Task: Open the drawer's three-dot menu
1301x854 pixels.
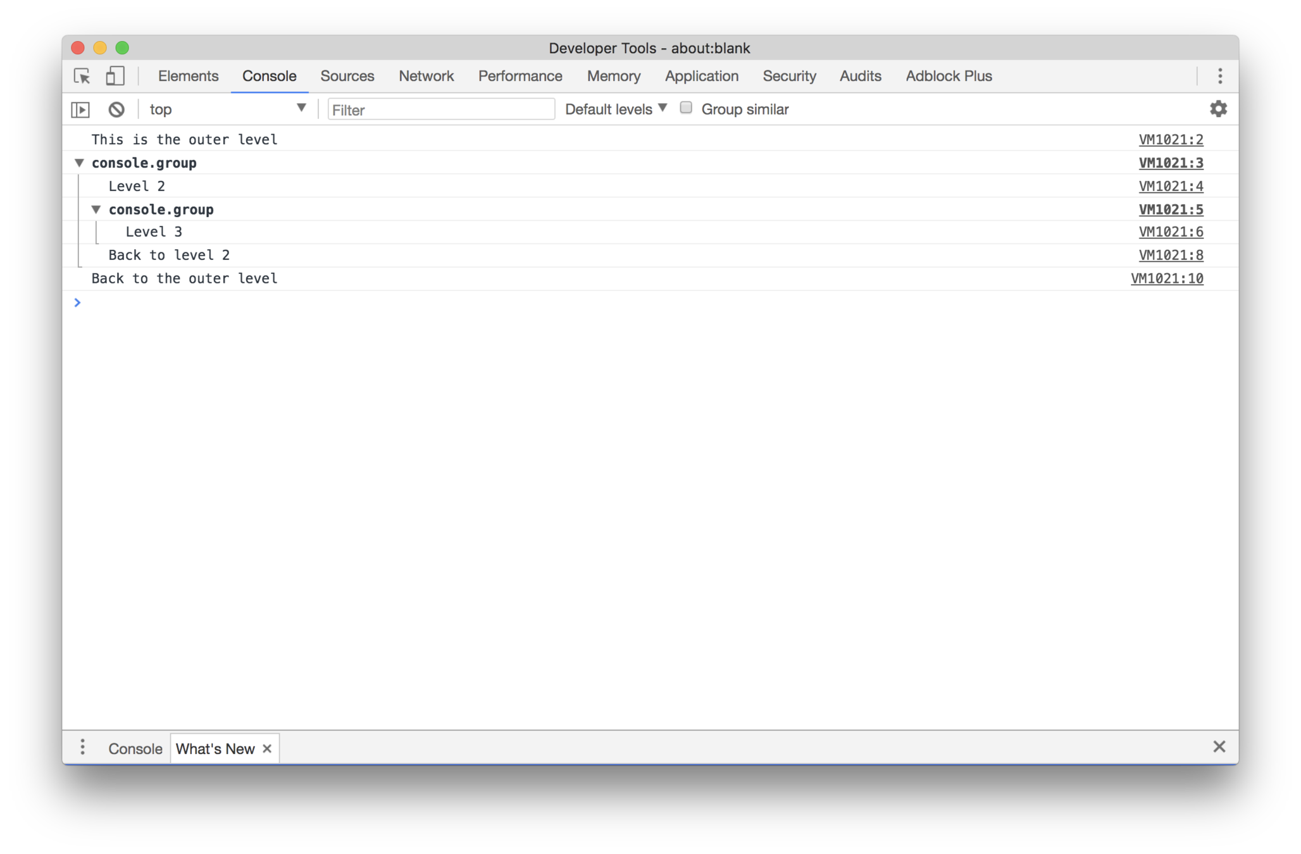Action: [82, 748]
